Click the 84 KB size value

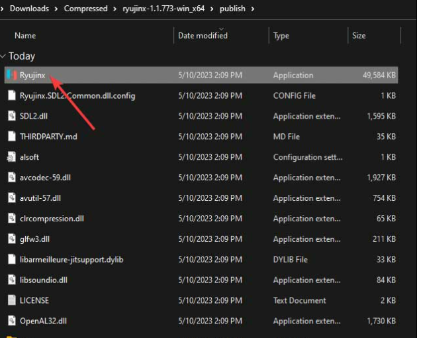386,280
